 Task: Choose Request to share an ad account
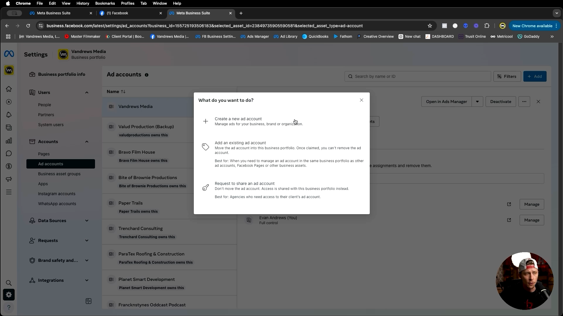[x=281, y=190]
